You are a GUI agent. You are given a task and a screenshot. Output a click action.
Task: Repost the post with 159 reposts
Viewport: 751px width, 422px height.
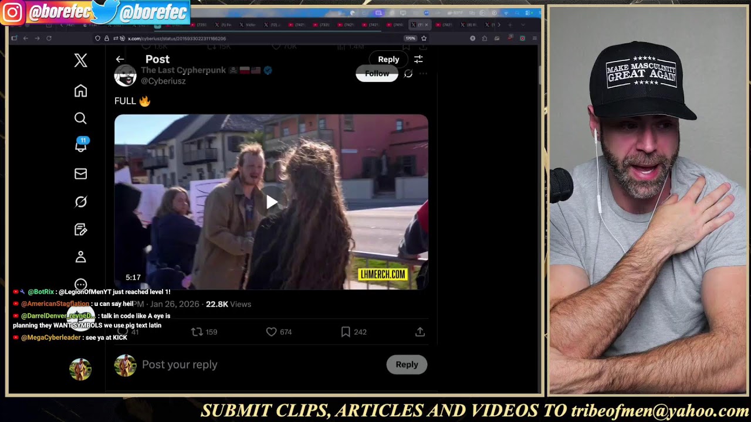tap(204, 332)
